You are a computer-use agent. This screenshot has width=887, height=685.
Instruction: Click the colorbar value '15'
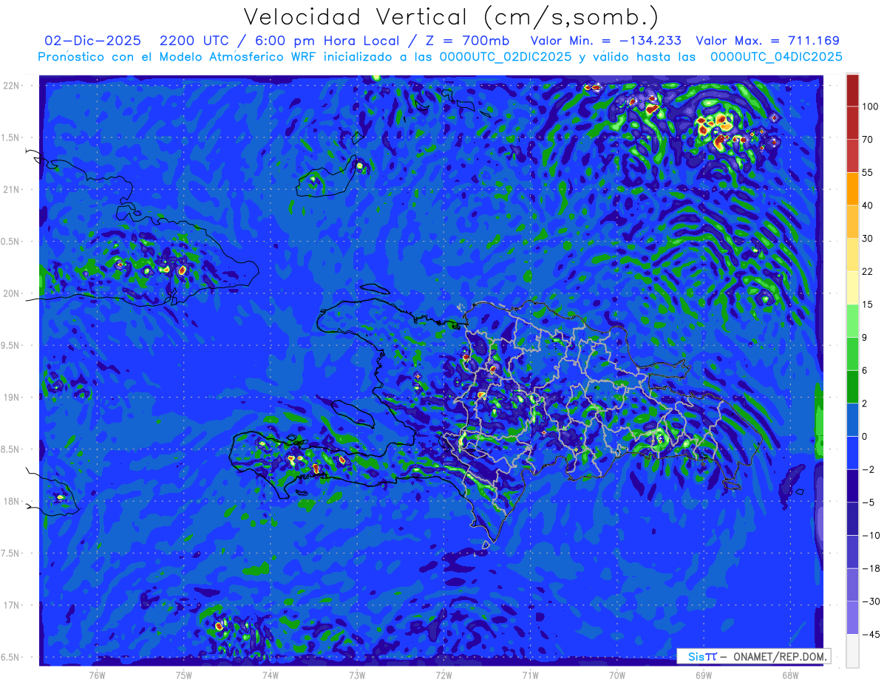(868, 304)
